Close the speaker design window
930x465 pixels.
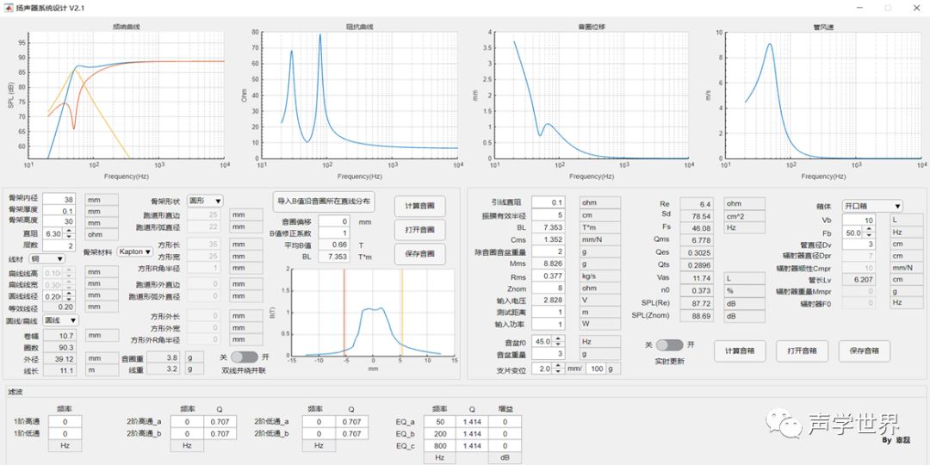pos(917,8)
